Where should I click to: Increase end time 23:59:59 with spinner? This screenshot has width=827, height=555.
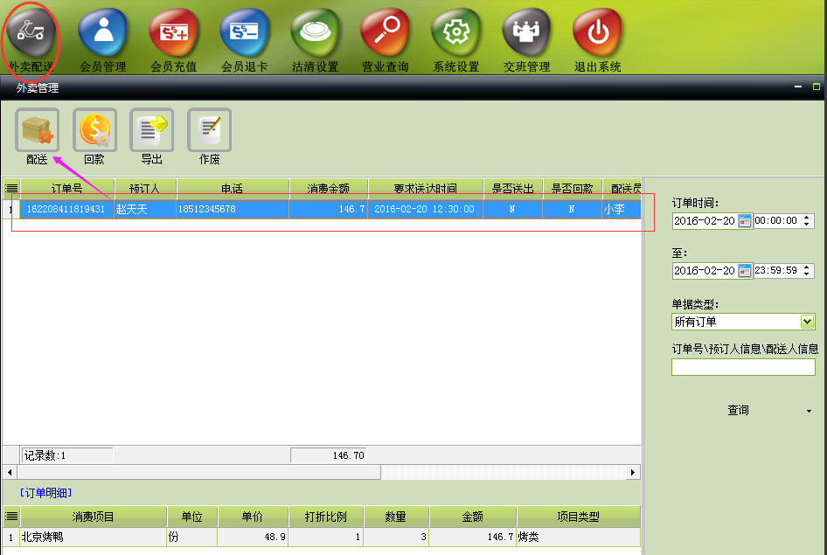tap(806, 267)
